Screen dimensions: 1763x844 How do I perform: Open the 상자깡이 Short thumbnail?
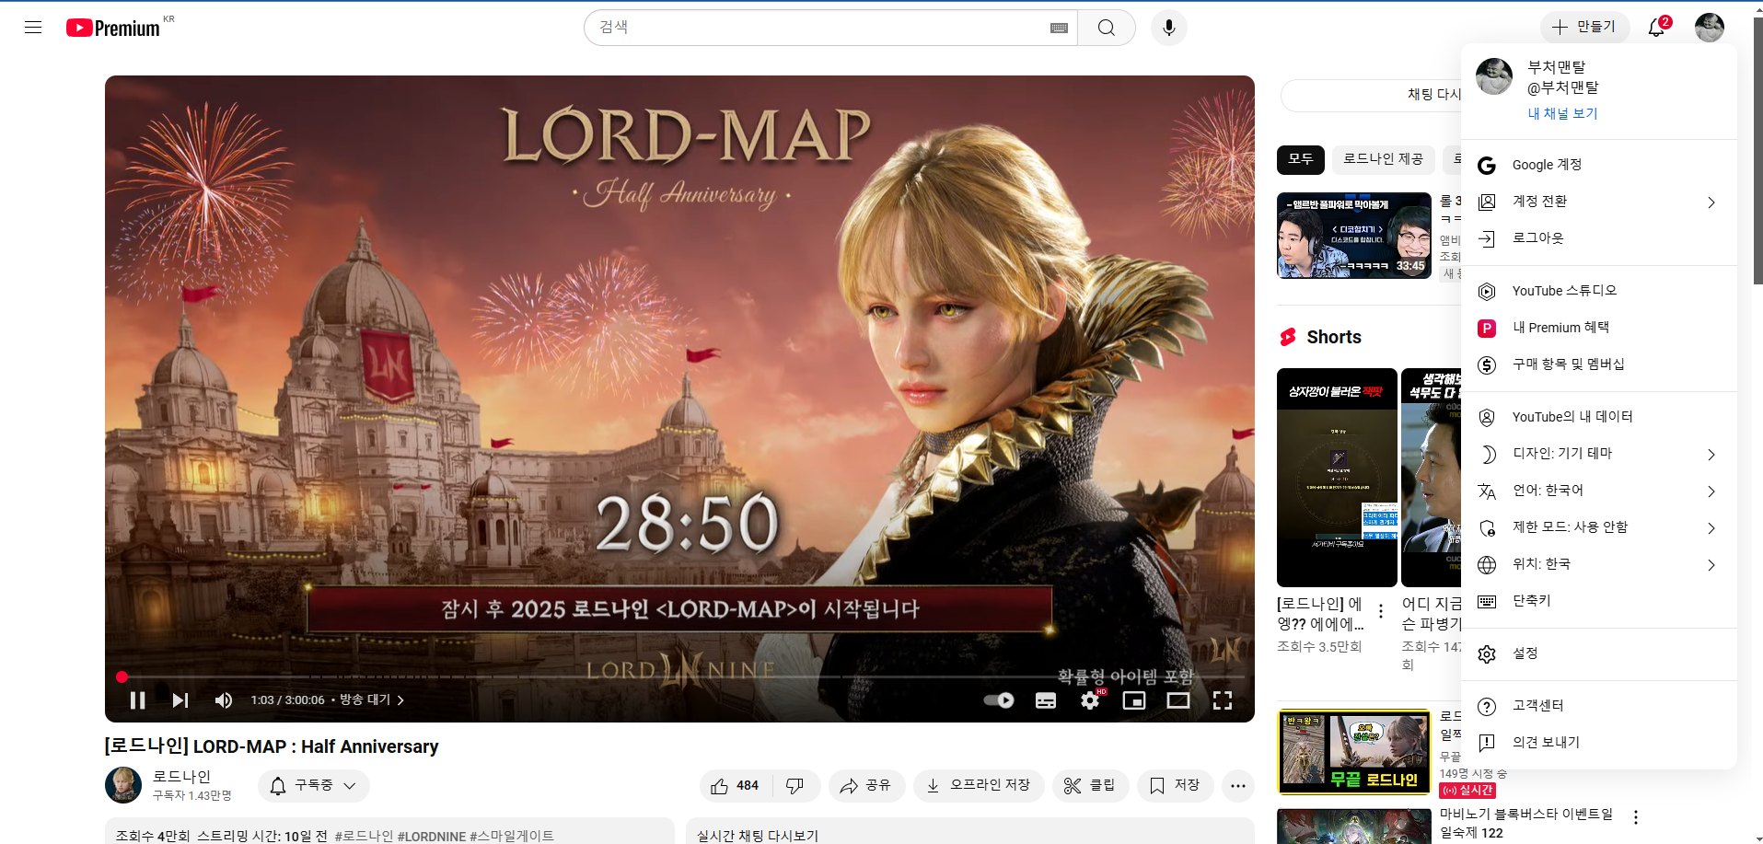1337,477
